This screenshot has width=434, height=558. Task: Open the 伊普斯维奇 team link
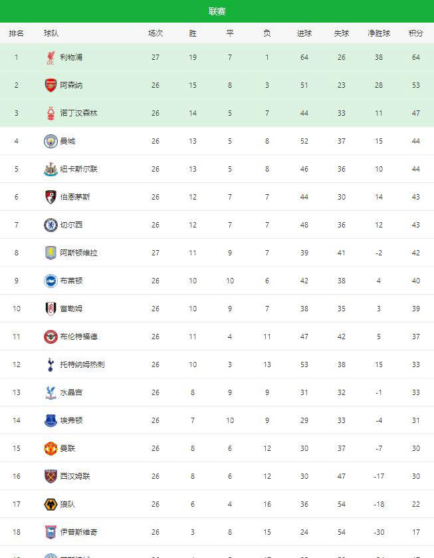pyautogui.click(x=78, y=532)
